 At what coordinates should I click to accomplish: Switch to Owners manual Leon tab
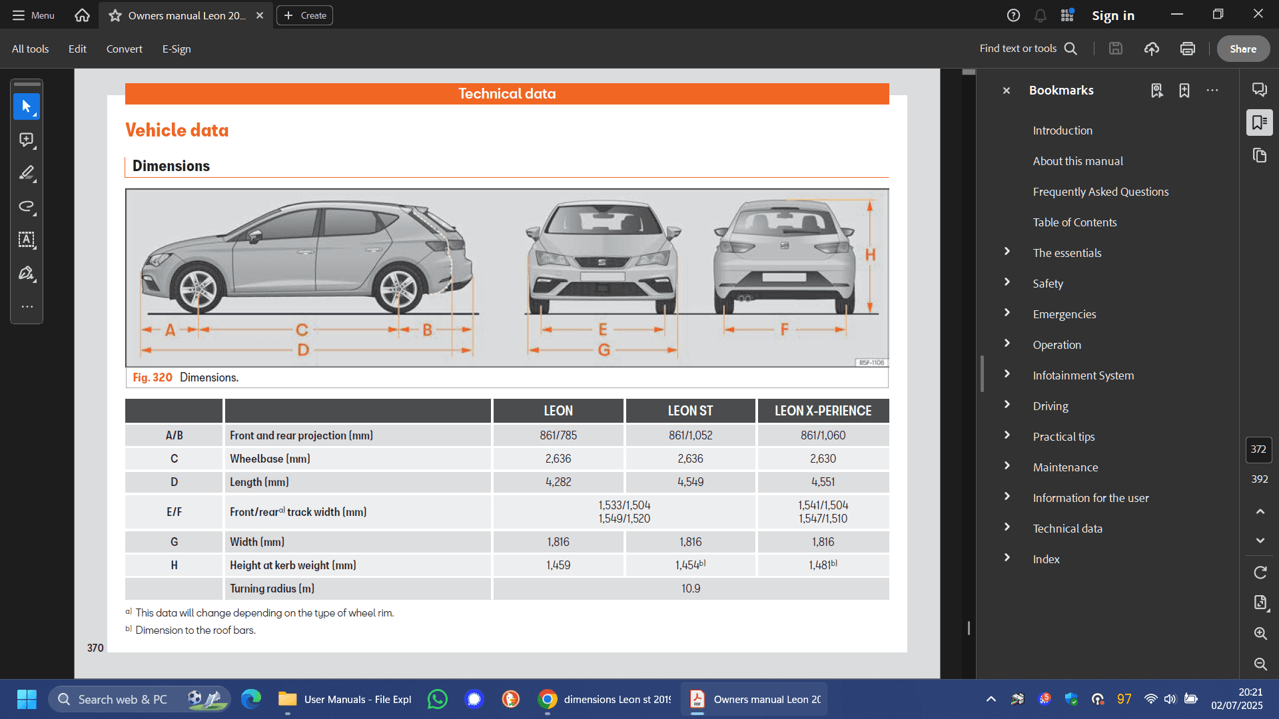(187, 15)
